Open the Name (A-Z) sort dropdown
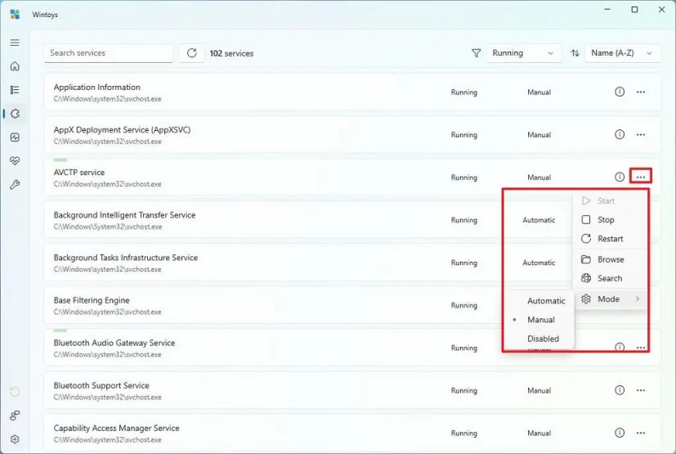Viewport: 676px width, 454px height. tap(622, 53)
